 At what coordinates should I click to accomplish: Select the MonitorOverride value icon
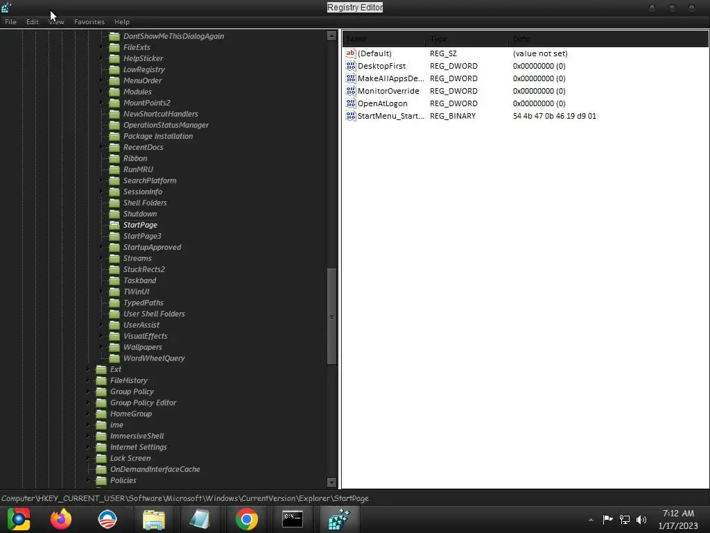pos(350,91)
